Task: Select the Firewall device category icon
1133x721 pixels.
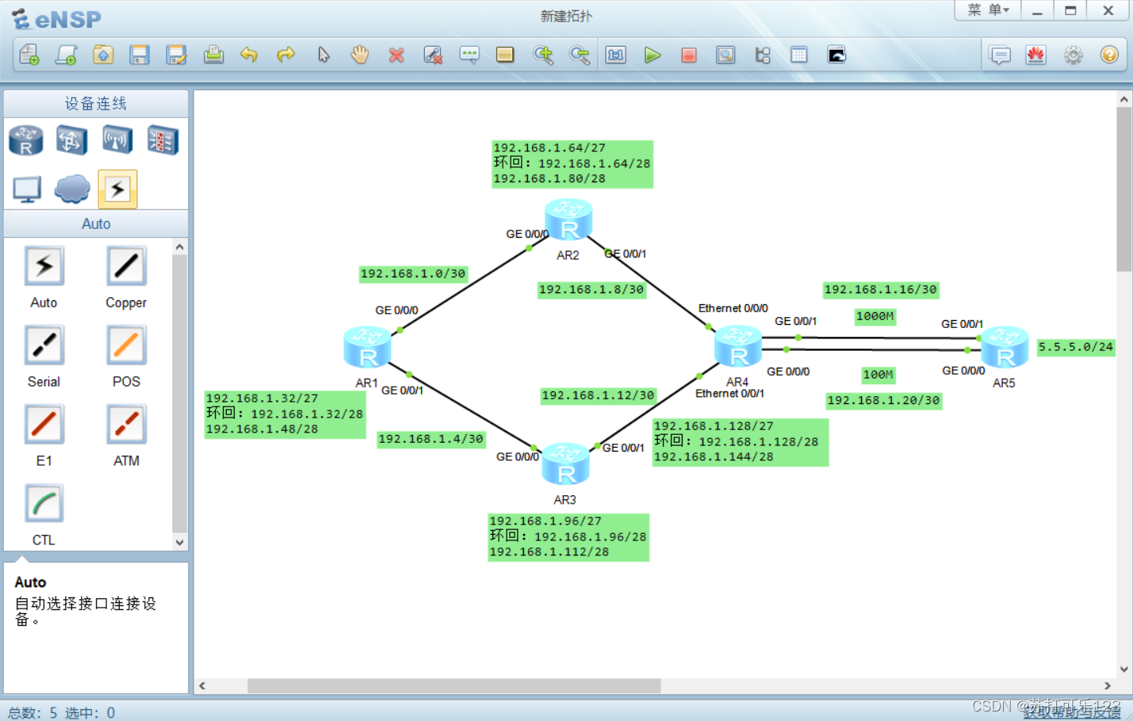Action: (x=163, y=141)
